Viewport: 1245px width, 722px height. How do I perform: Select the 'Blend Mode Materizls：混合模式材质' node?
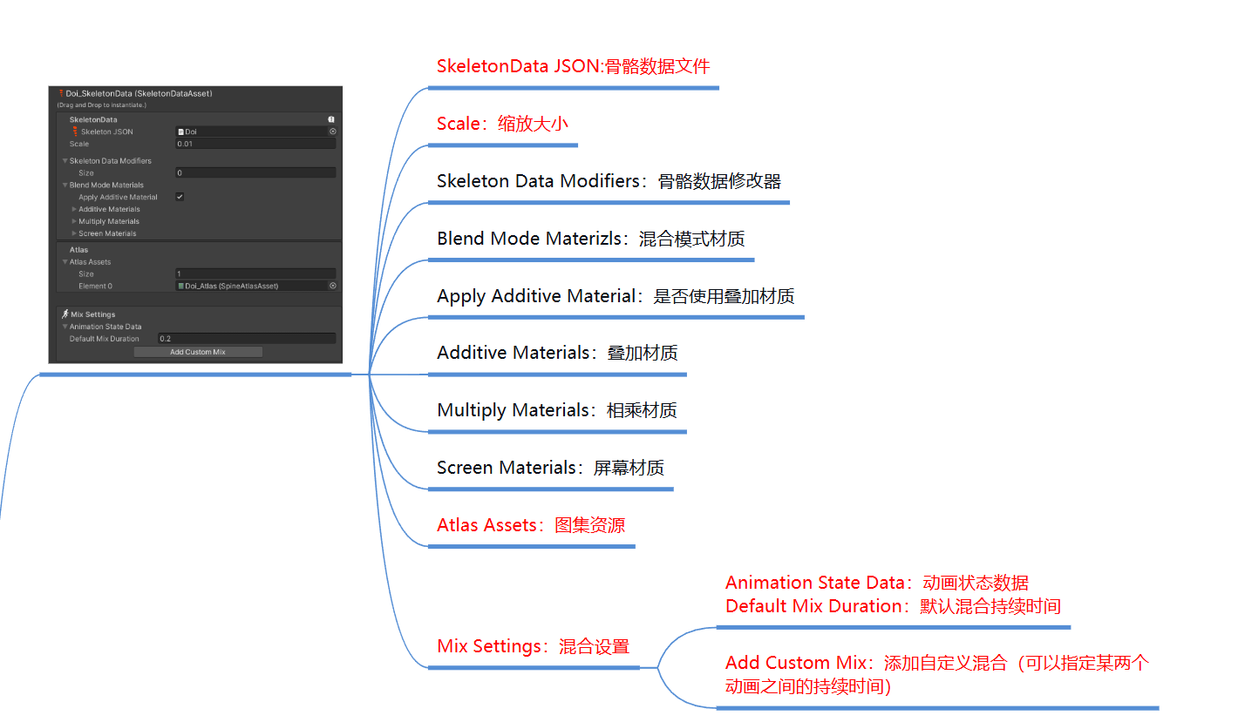(x=591, y=239)
